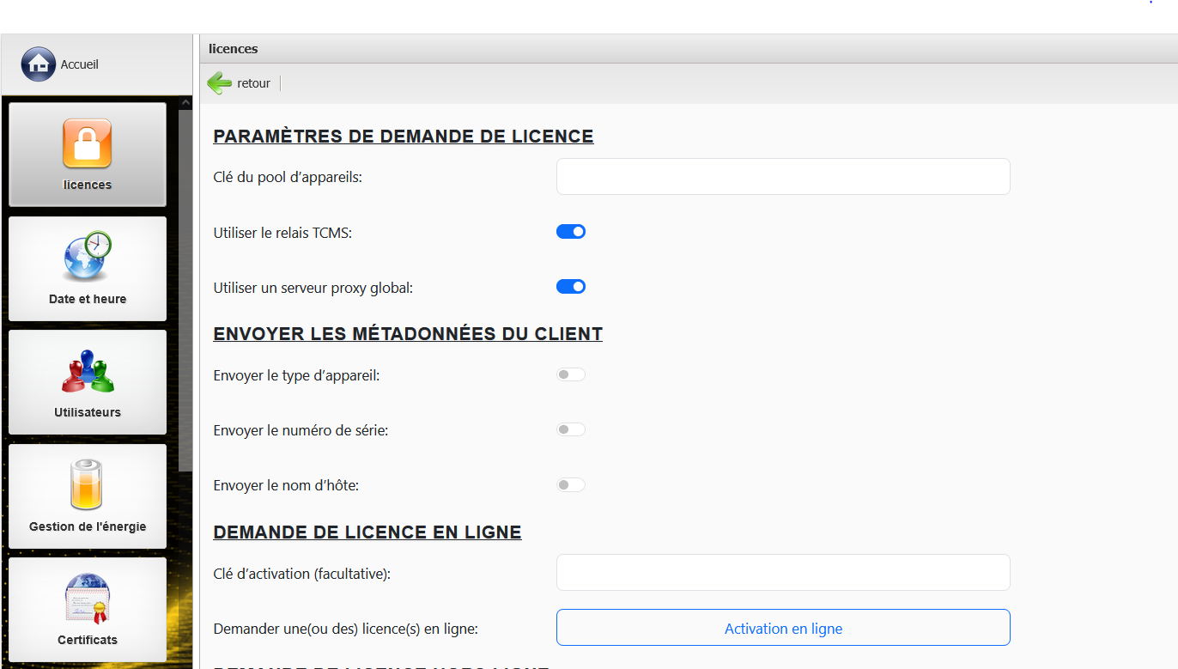Click the sidebar scroll up arrow
Screen dimensions: 1178x669
(185, 103)
